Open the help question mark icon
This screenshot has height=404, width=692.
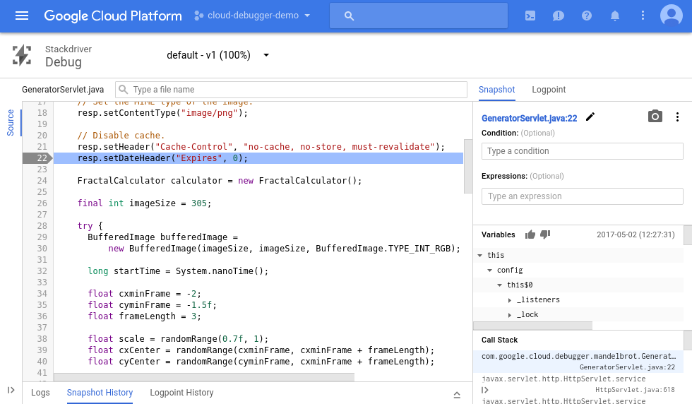click(587, 16)
